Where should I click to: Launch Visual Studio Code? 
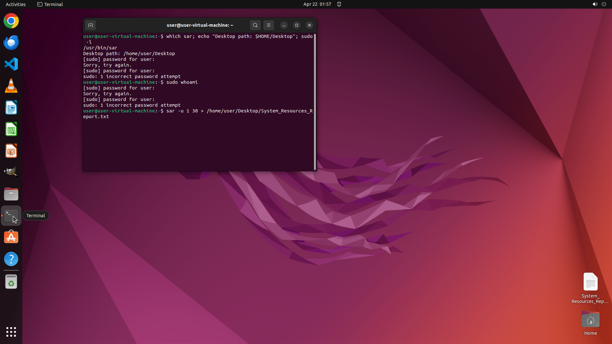tap(11, 64)
